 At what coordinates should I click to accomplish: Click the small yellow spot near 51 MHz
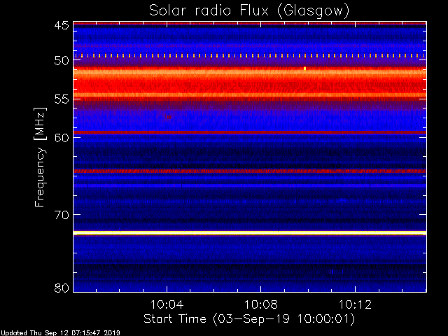pyautogui.click(x=305, y=69)
